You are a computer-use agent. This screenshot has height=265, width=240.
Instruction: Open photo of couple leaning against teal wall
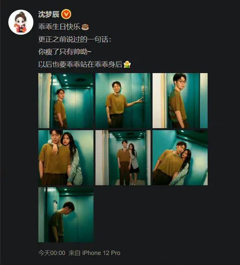click(180, 158)
